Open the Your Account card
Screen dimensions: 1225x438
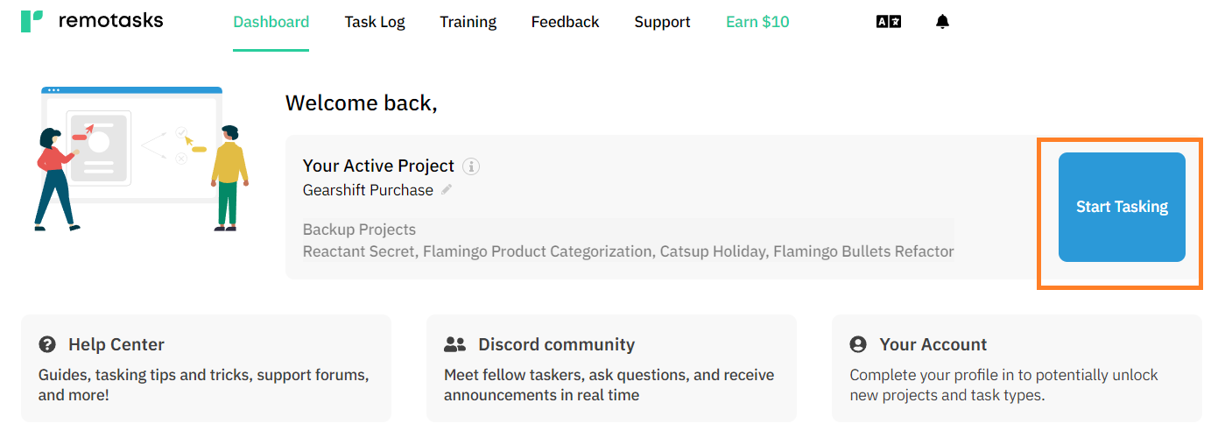(x=1017, y=369)
